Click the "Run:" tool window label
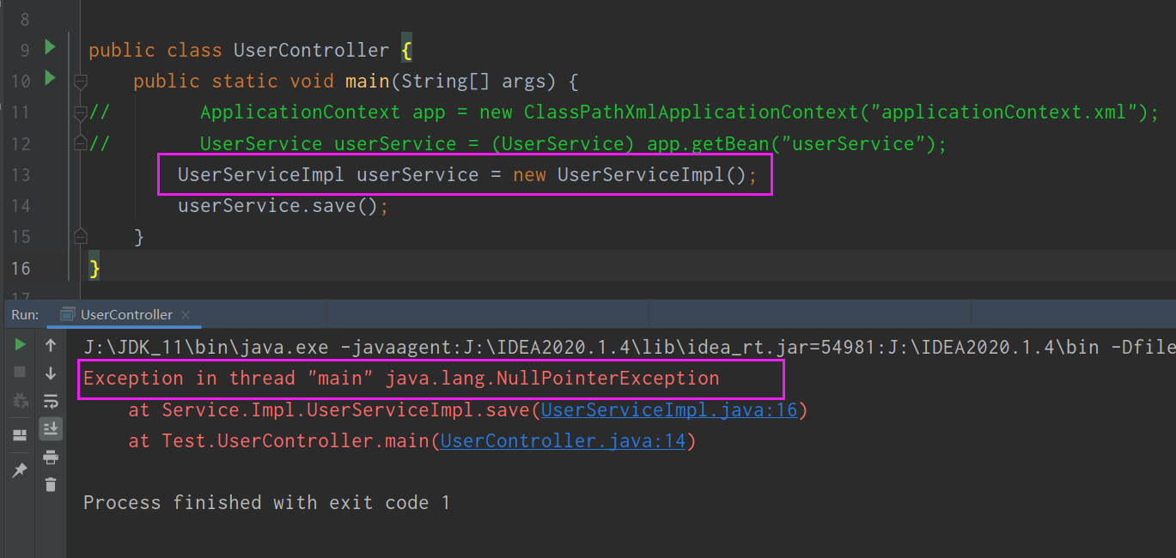The image size is (1176, 558). point(25,315)
